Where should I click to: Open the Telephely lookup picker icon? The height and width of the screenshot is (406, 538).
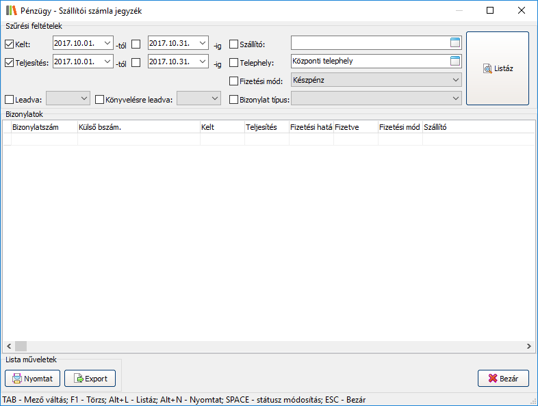coord(455,61)
